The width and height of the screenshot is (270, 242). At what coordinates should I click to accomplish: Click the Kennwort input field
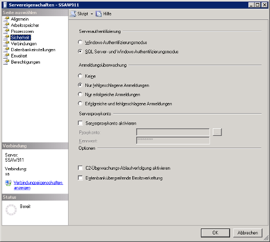[x=173, y=141]
